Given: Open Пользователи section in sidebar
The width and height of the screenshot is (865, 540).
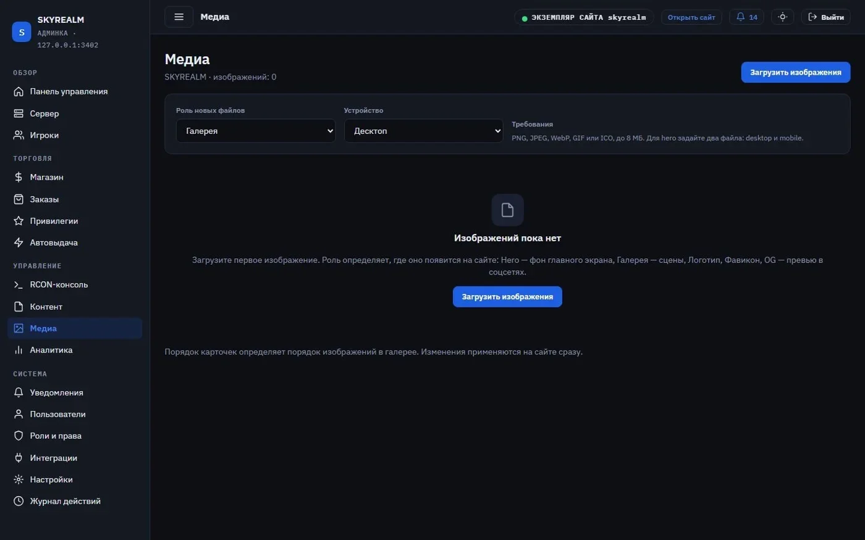Looking at the screenshot, I should click(x=75, y=414).
